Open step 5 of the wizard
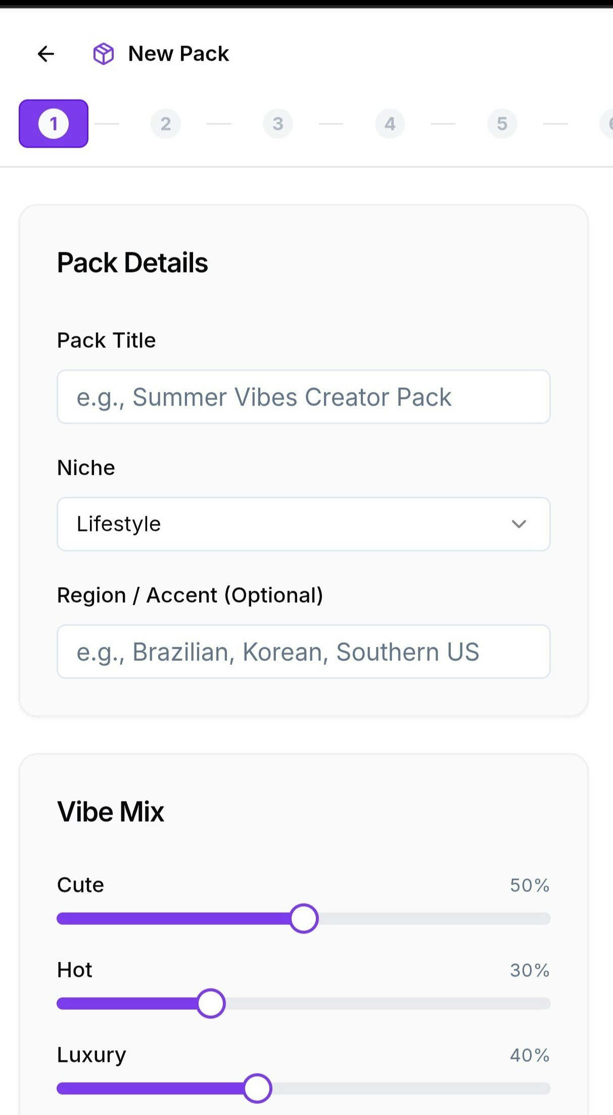This screenshot has height=1115, width=613. click(502, 123)
